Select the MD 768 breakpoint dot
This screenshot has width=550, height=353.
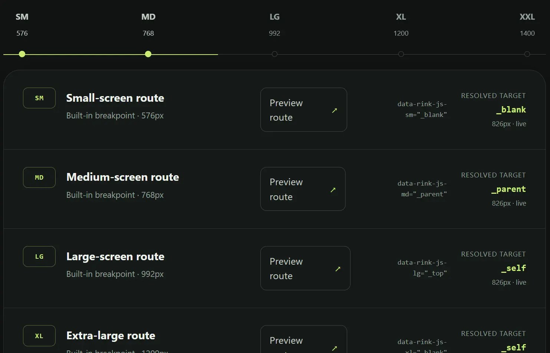point(148,54)
